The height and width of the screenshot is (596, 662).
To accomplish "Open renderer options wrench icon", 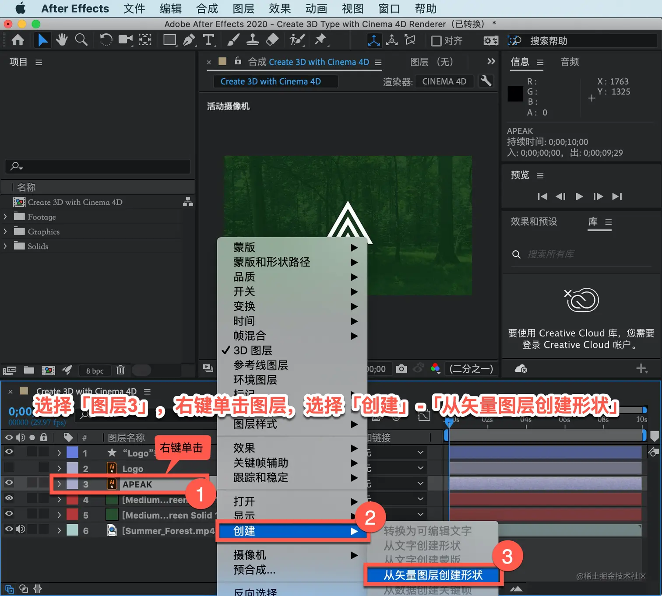I will click(486, 81).
